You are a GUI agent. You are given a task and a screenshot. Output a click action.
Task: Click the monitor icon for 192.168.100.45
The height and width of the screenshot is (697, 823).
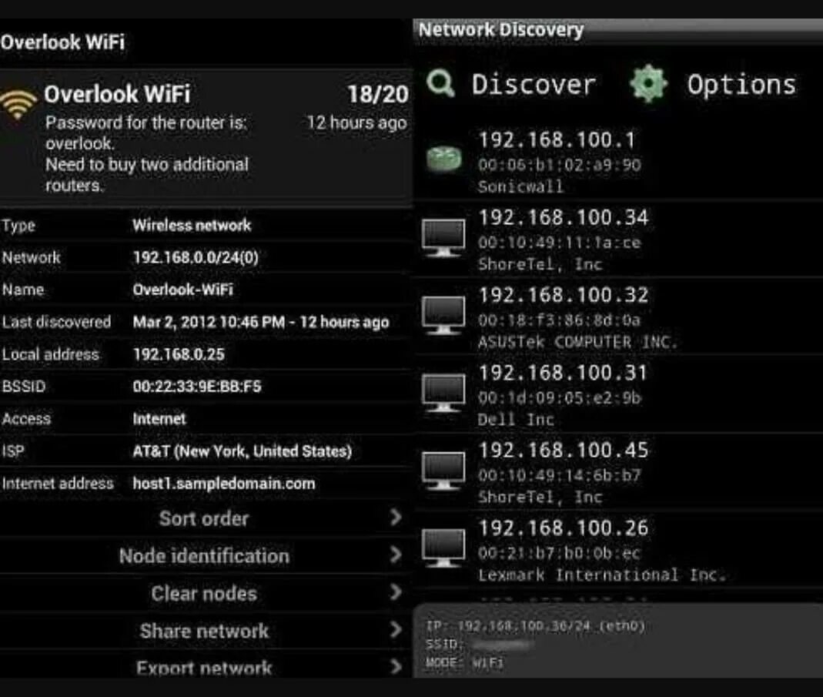443,471
